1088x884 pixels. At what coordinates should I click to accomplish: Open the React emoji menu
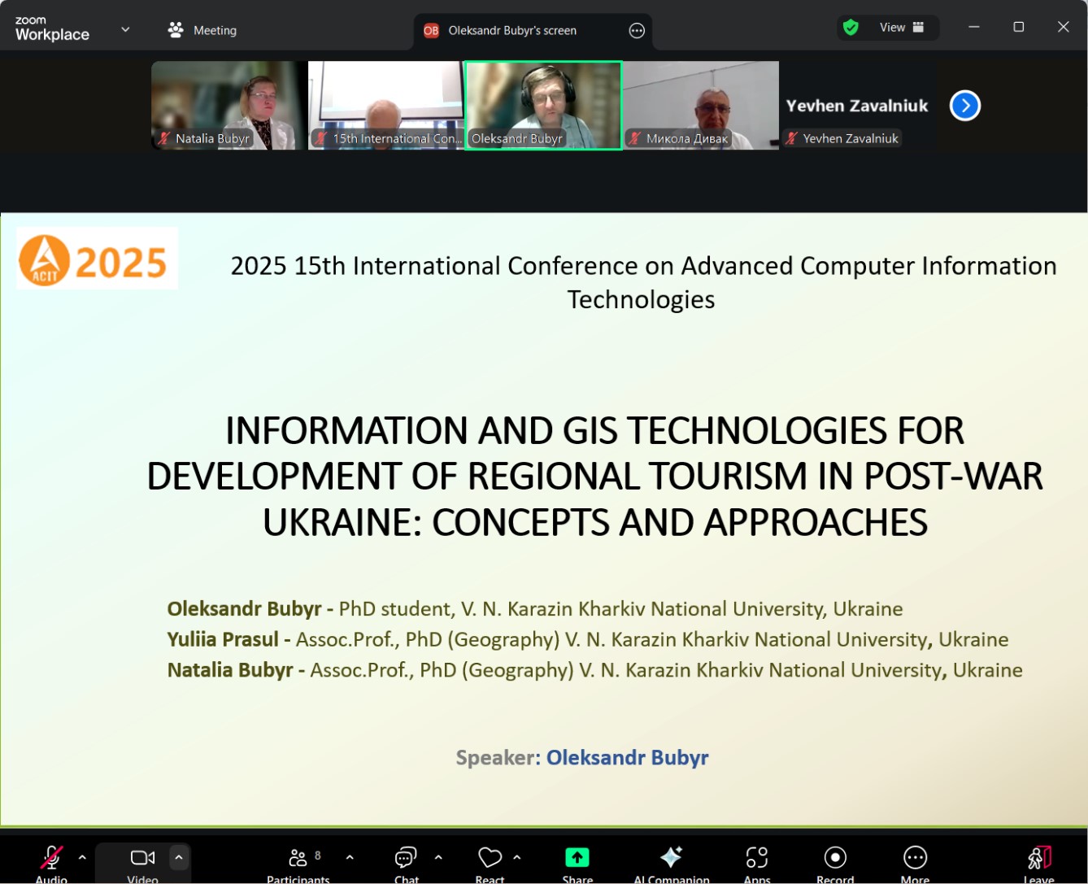[490, 861]
